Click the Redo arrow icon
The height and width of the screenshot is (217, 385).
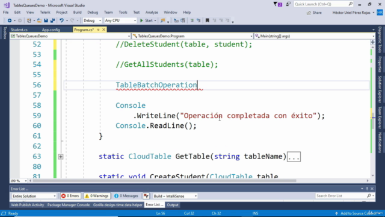coord(72,20)
